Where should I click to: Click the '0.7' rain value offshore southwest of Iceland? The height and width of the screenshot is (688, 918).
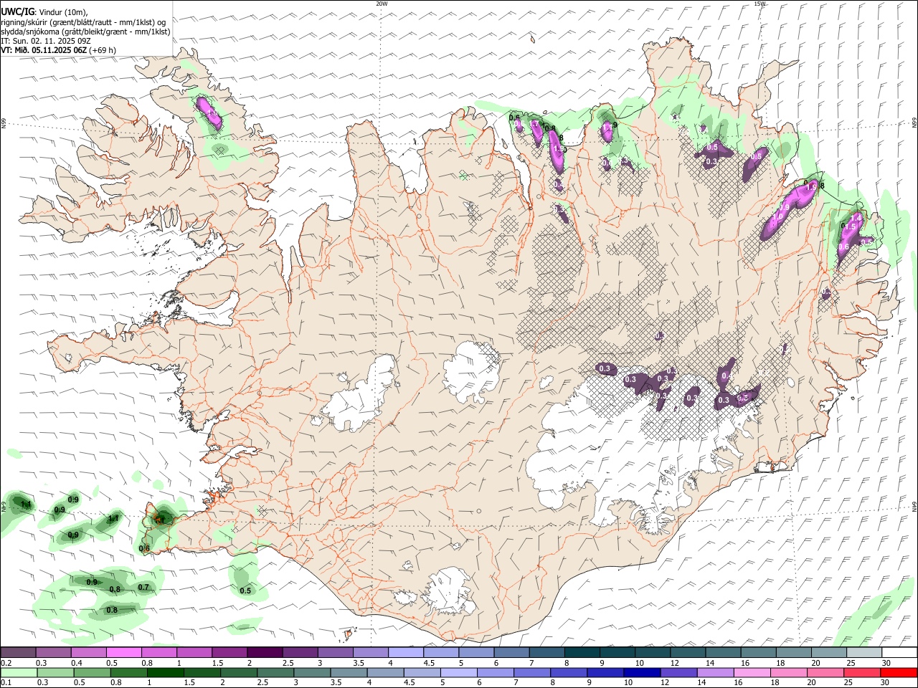pos(143,588)
